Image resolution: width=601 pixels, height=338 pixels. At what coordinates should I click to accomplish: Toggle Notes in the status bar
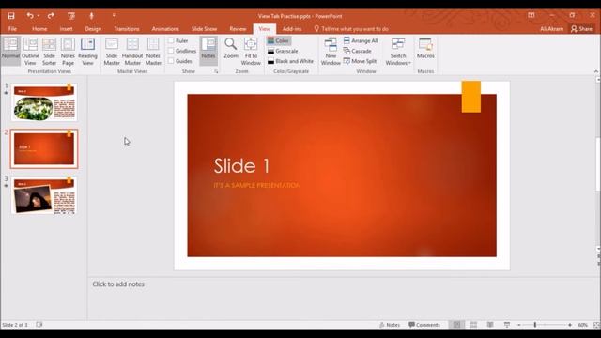(x=390, y=325)
